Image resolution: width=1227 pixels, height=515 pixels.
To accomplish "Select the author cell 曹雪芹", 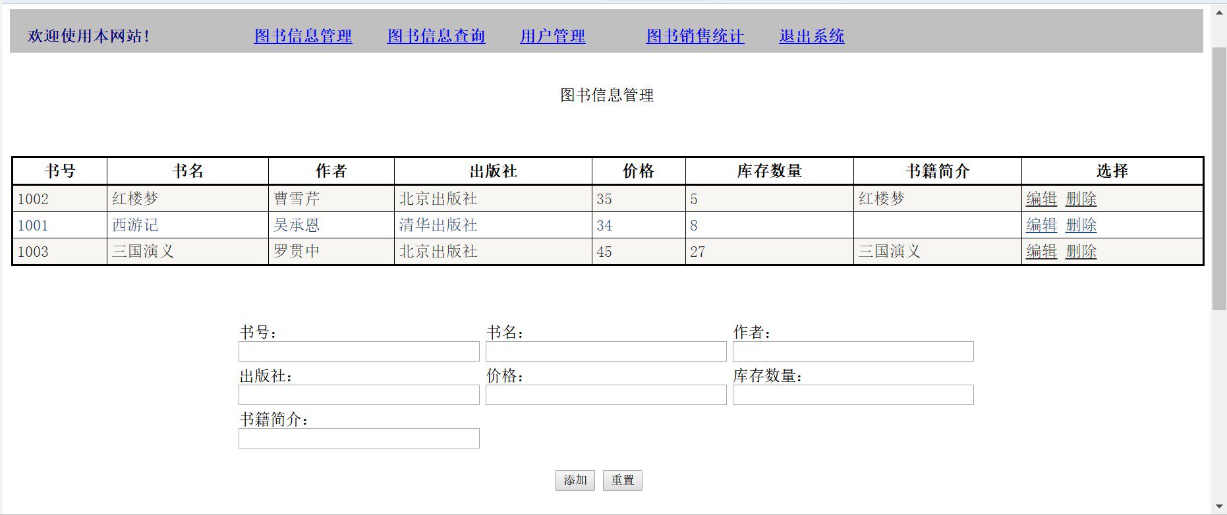I will [x=331, y=198].
